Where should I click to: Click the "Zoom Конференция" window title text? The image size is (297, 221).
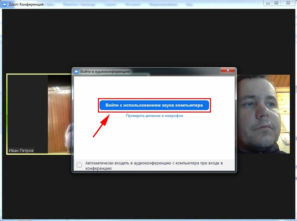(26, 4)
